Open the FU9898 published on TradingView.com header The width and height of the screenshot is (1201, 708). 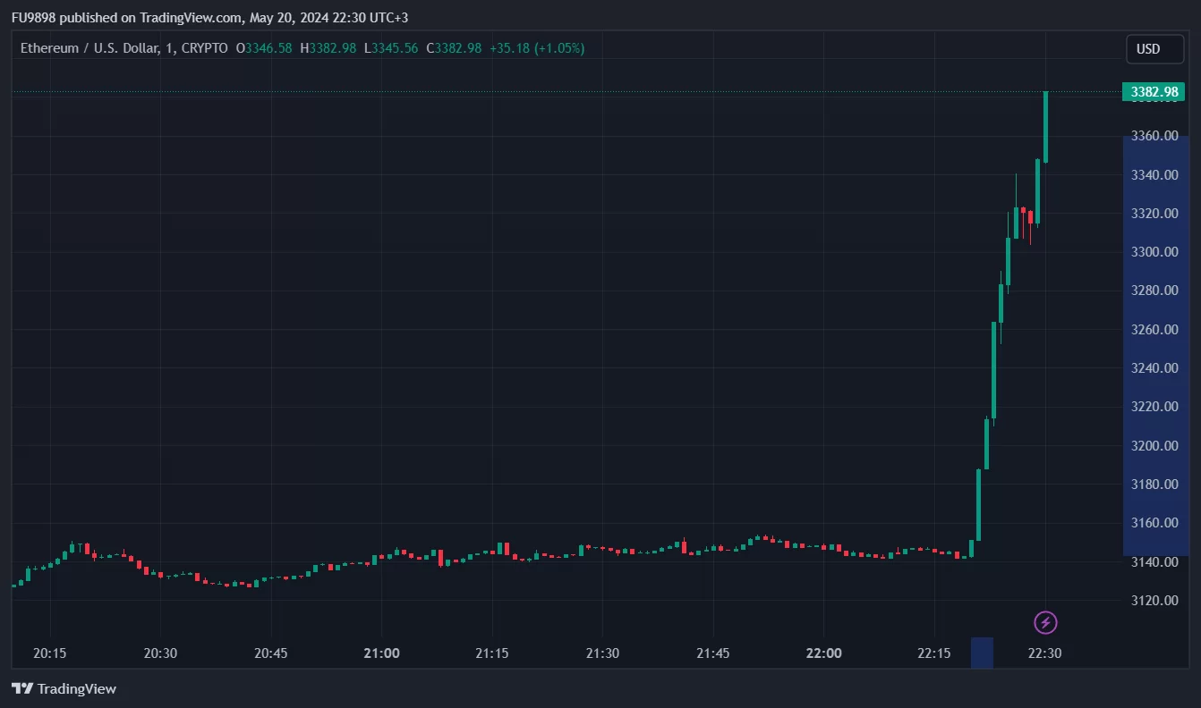(209, 17)
